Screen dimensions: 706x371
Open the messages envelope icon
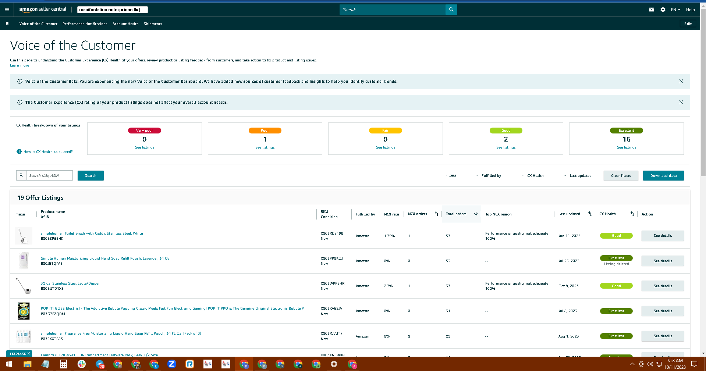tap(652, 10)
